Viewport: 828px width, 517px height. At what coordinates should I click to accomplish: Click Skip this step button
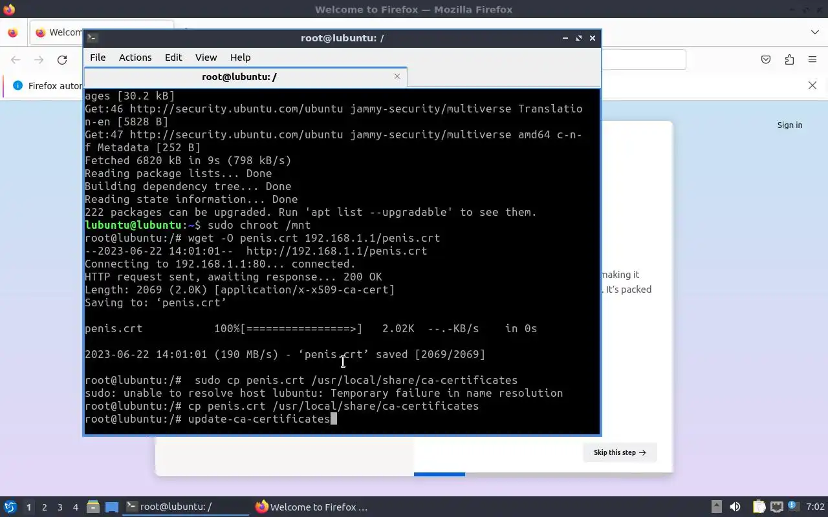click(x=620, y=452)
